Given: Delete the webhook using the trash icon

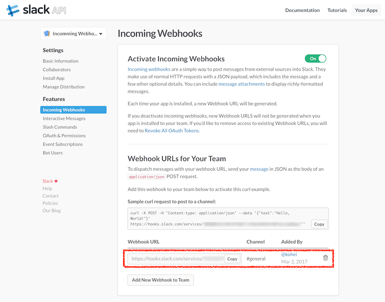Looking at the screenshot, I should tap(325, 258).
